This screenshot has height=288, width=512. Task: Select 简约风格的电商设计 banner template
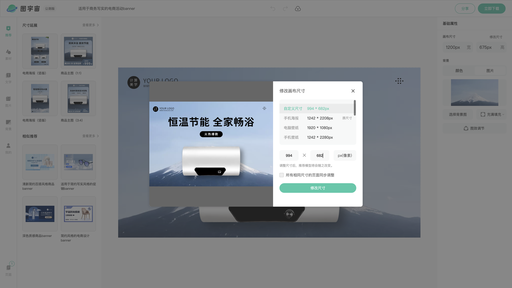point(78,214)
